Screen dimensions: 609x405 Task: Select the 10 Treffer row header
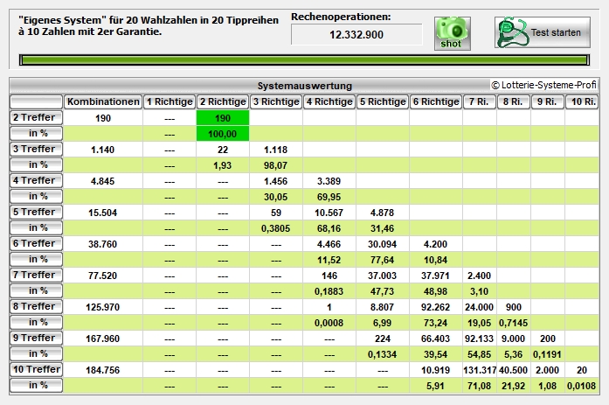point(36,369)
